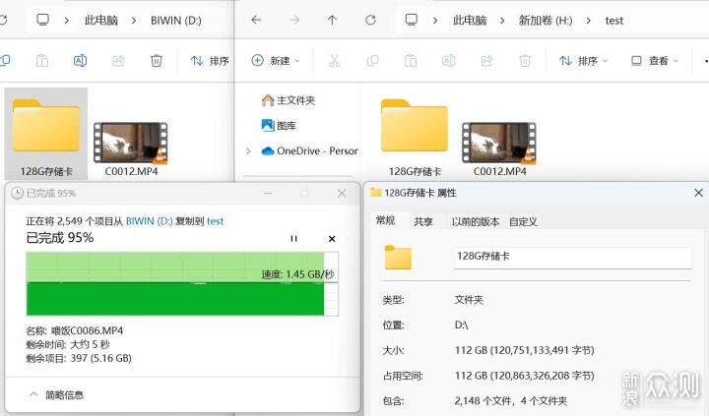The height and width of the screenshot is (416, 709).
Task: Click the 128G存储卡 folder name input field
Action: click(573, 257)
